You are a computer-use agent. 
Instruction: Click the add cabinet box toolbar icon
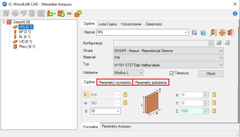tap(61, 13)
